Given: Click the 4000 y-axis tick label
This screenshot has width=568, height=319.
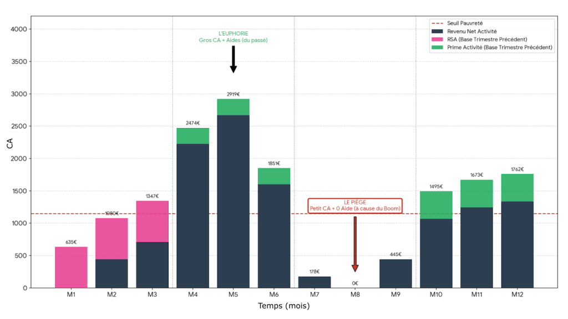Looking at the screenshot, I should tap(19, 29).
